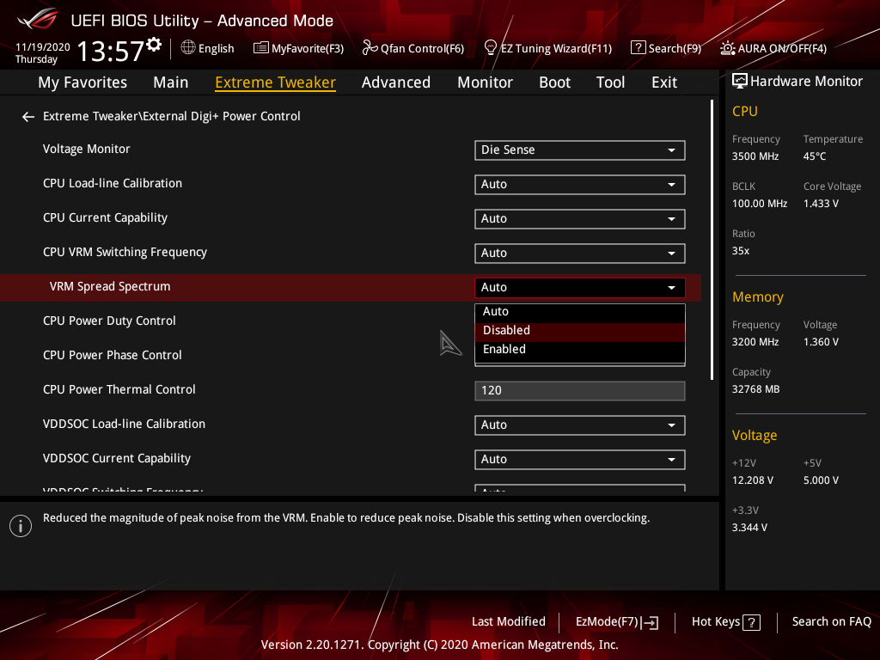
Task: Open the Advanced tab
Action: [x=396, y=82]
